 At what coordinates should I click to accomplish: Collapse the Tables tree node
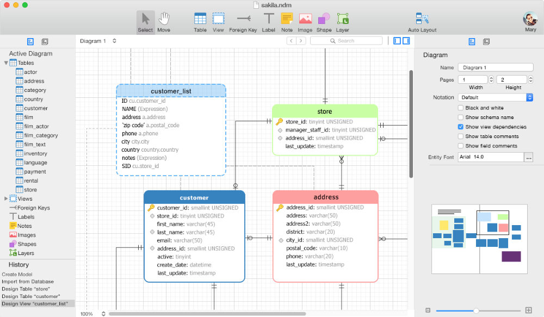(6, 63)
